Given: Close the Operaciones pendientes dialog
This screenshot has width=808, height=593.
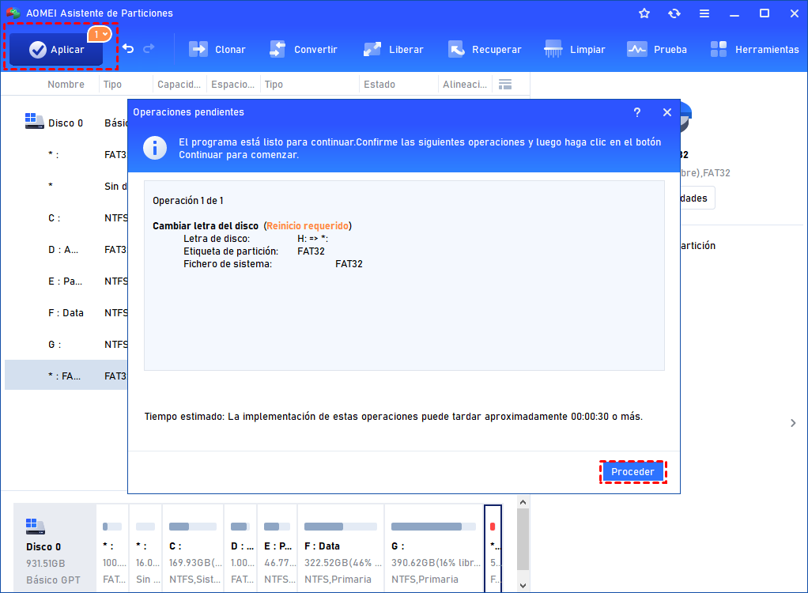Looking at the screenshot, I should (x=667, y=112).
